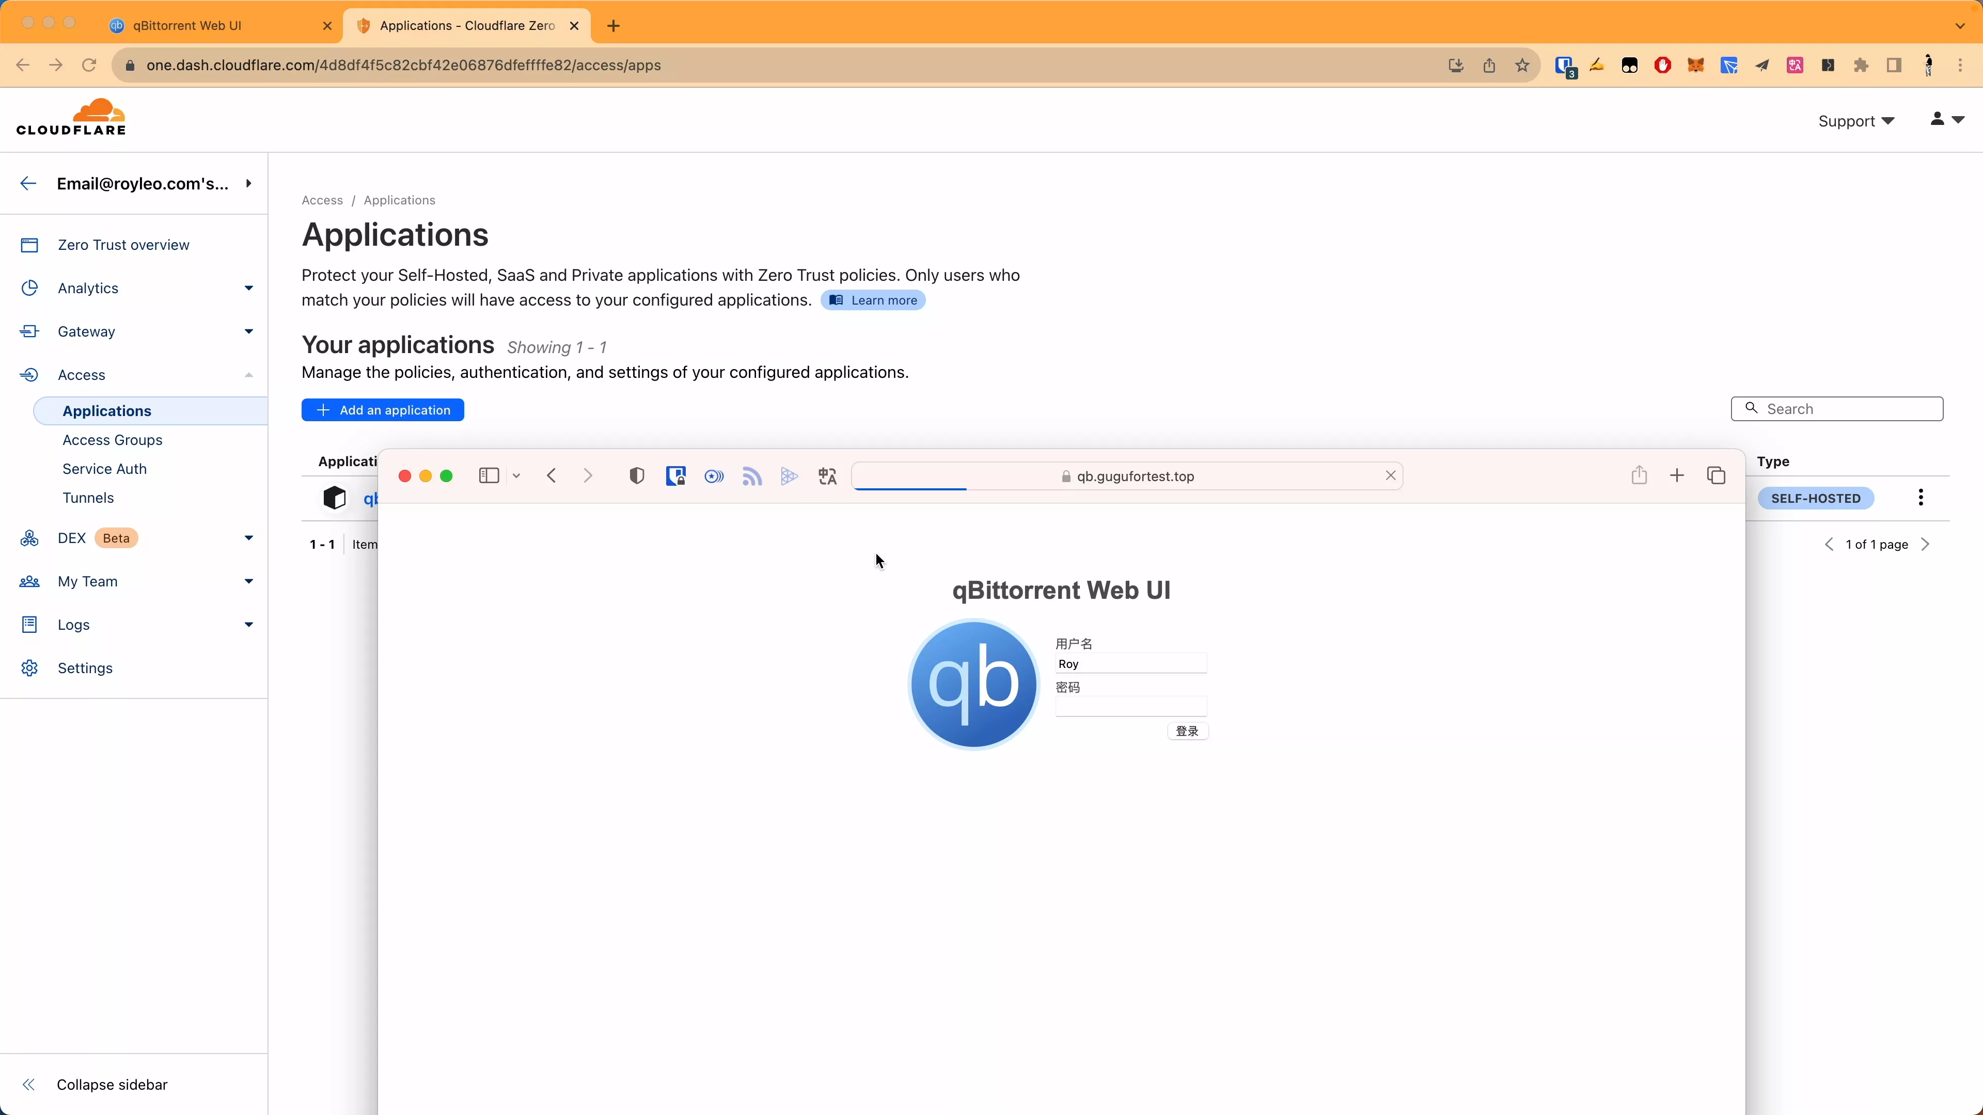Expand the DEX Beta menu arrow
This screenshot has height=1115, width=1983.
(x=248, y=538)
